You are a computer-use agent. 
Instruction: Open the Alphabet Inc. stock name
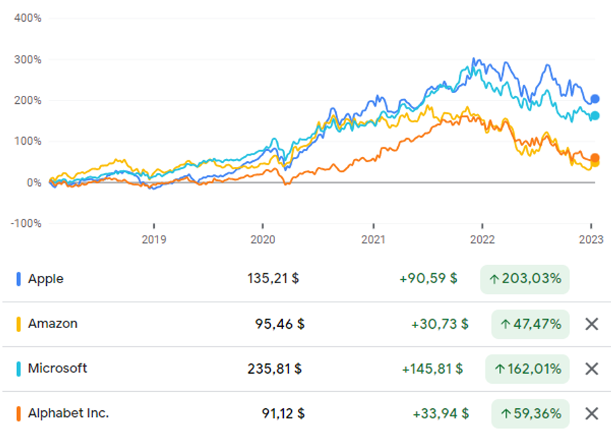68,413
